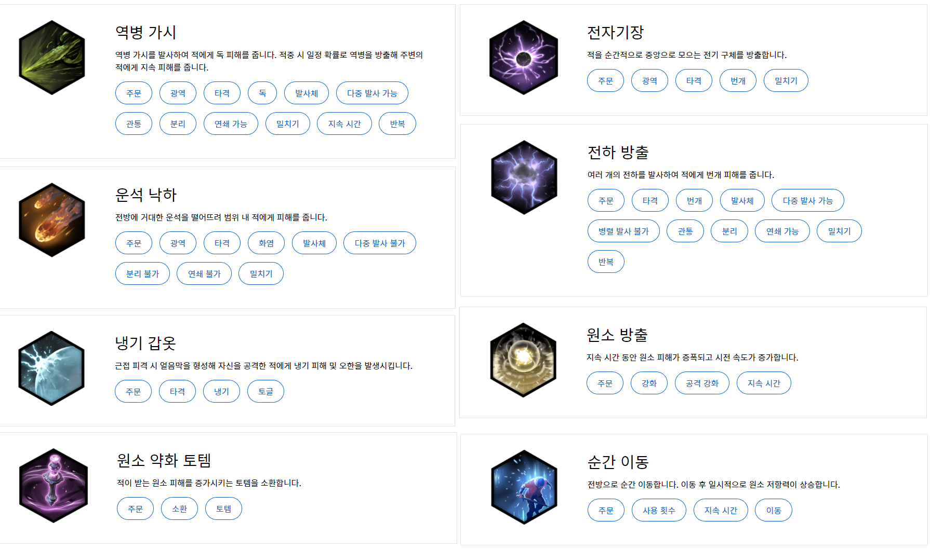The height and width of the screenshot is (550, 930).
Task: Open the 전하 방출 skill title
Action: 618,153
